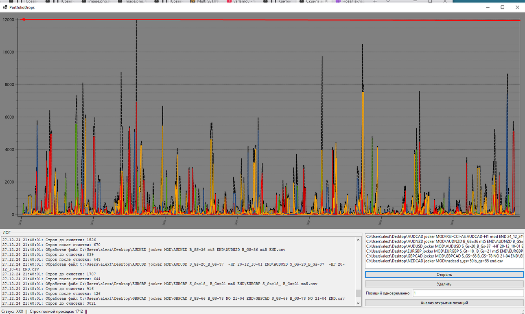Select the NZDCAD nzdcad end.csv entry
Image resolution: width=525 pixels, height=314 pixels.
coord(434,261)
